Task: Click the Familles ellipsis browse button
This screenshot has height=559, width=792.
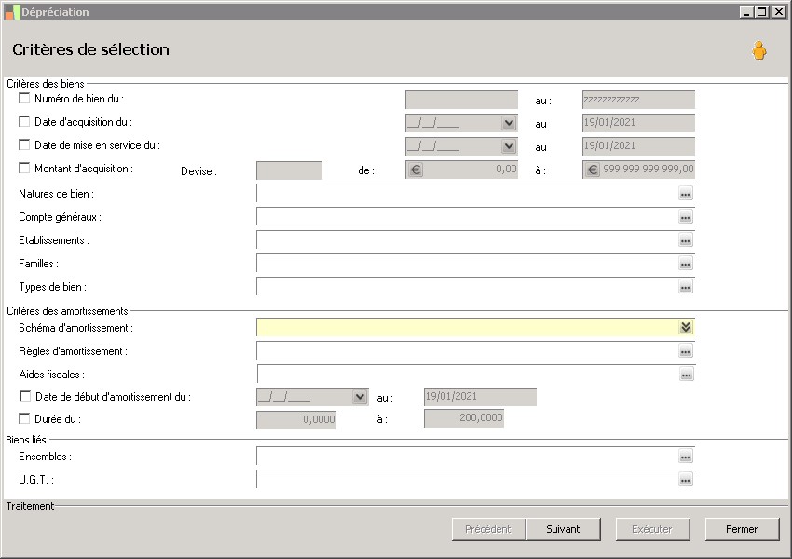Action: (686, 264)
